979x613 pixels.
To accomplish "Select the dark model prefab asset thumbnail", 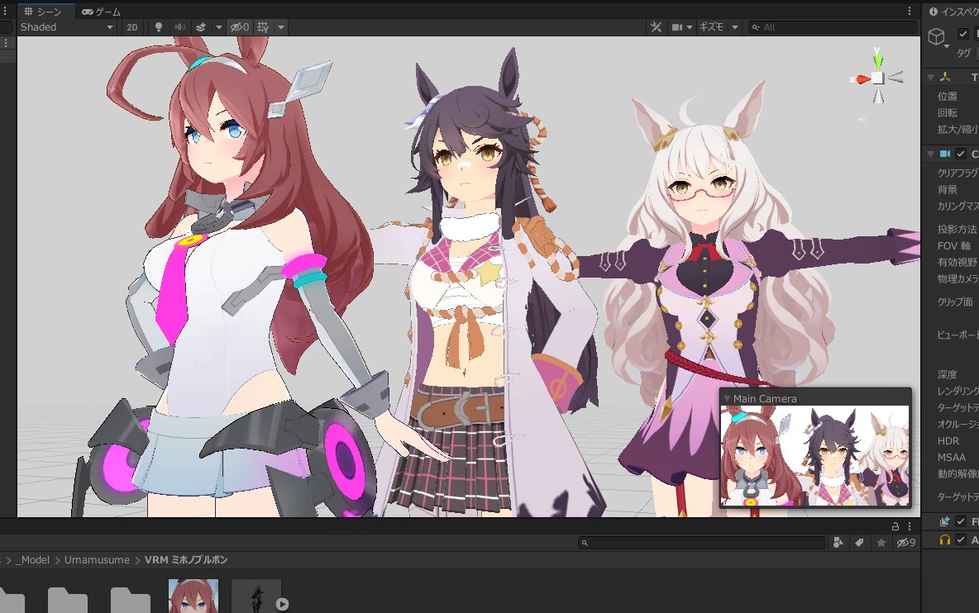I will pos(256,596).
